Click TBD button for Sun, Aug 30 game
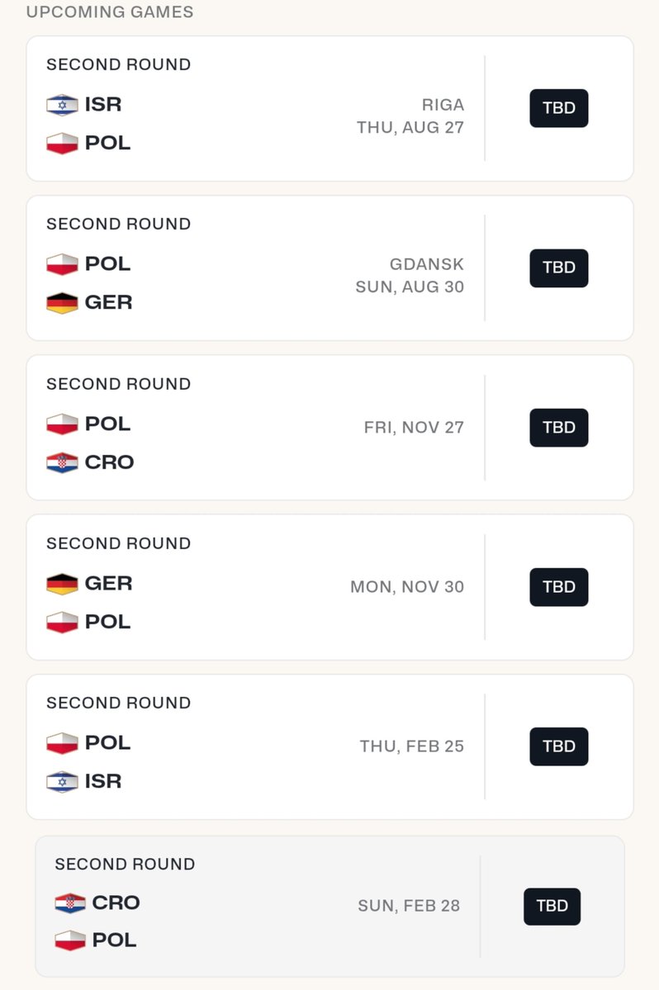The height and width of the screenshot is (990, 659). coord(558,268)
